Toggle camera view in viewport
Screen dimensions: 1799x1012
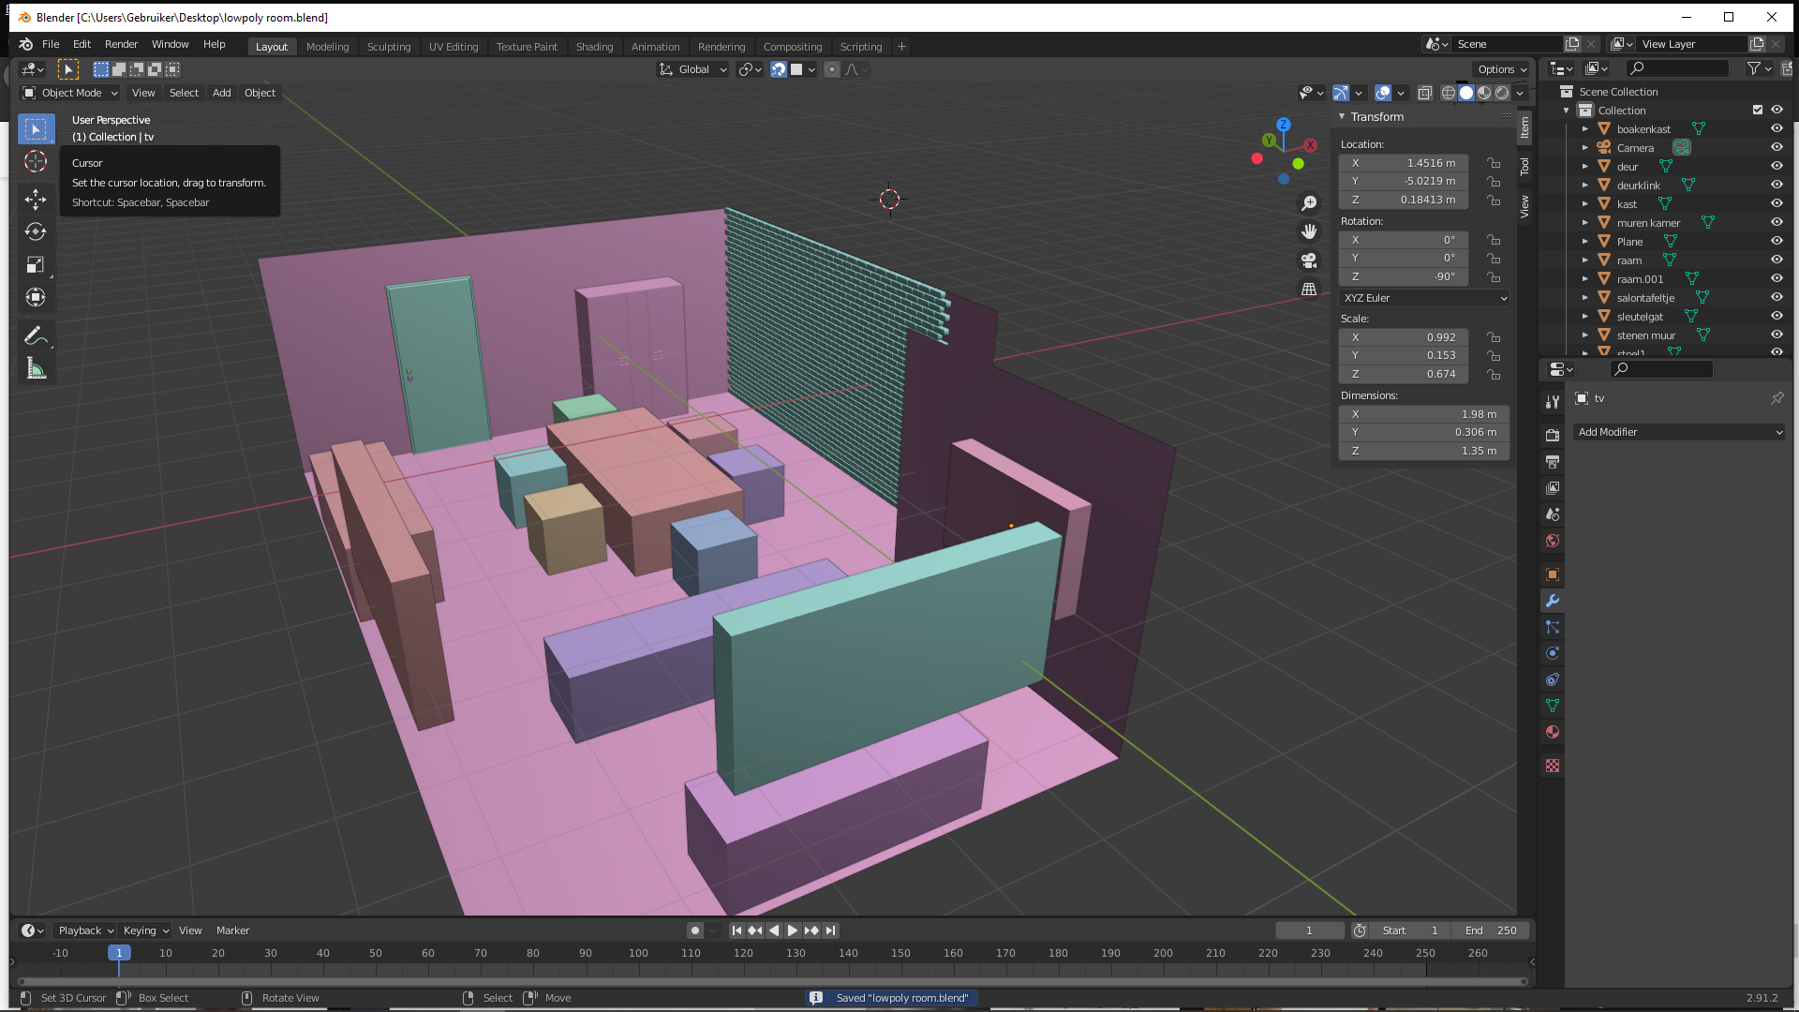tap(1309, 260)
